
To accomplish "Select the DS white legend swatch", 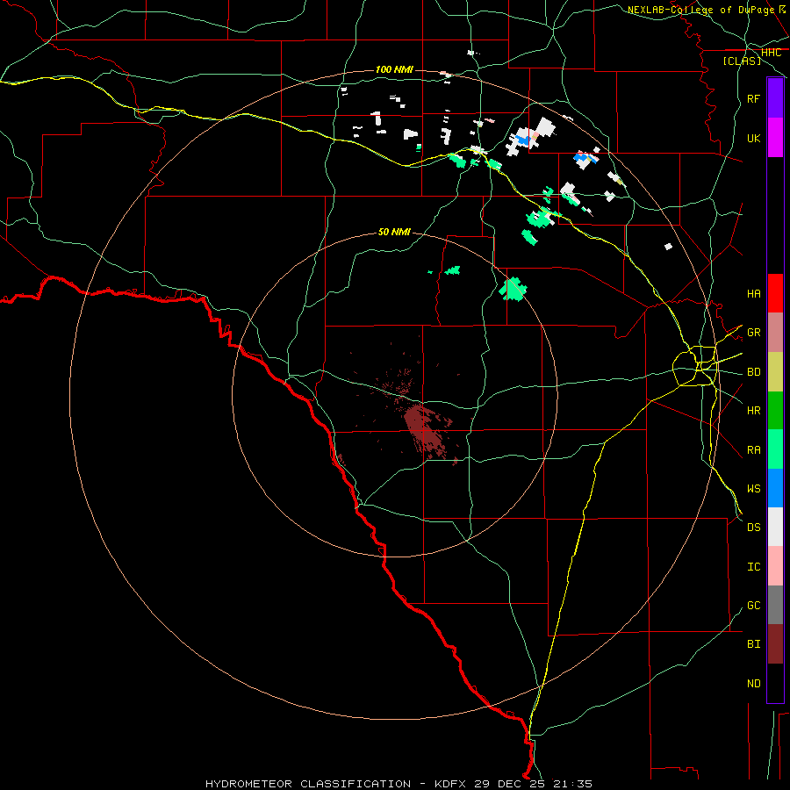I will pos(775,527).
